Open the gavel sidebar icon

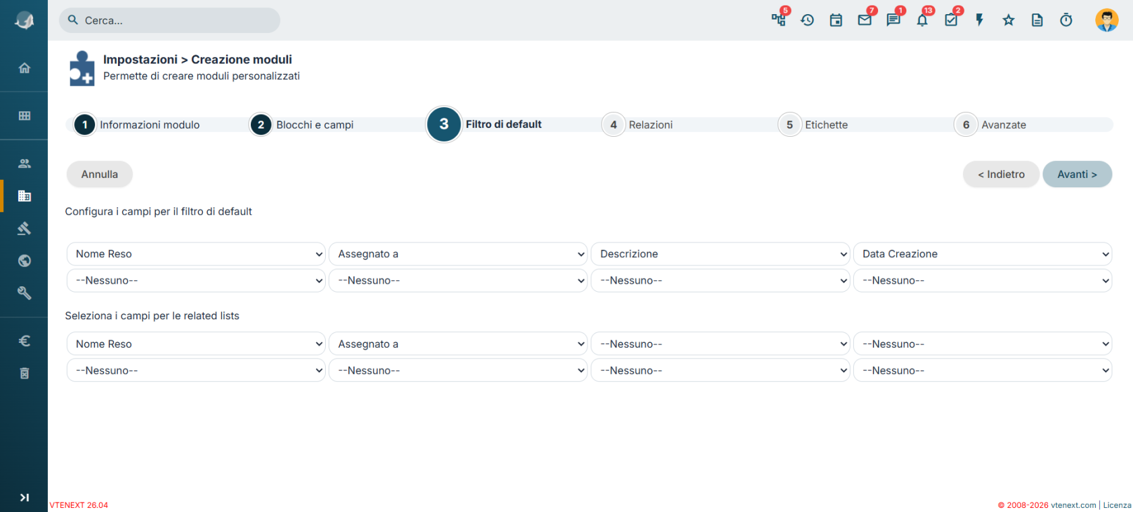click(x=24, y=228)
